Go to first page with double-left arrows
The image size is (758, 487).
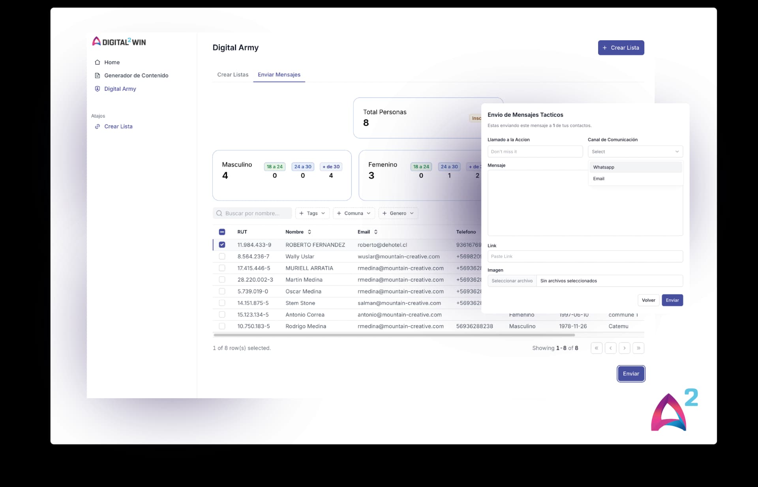(x=596, y=348)
